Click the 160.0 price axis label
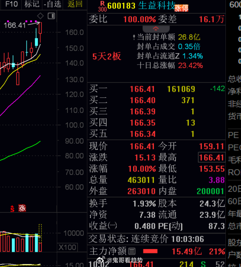Image resolution: width=241 pixels, height=267 pixels. (74, 32)
